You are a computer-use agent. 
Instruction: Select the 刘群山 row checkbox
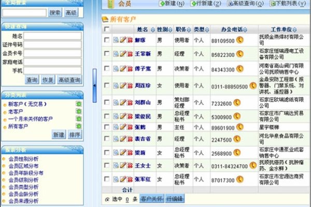pyautogui.click(x=107, y=102)
